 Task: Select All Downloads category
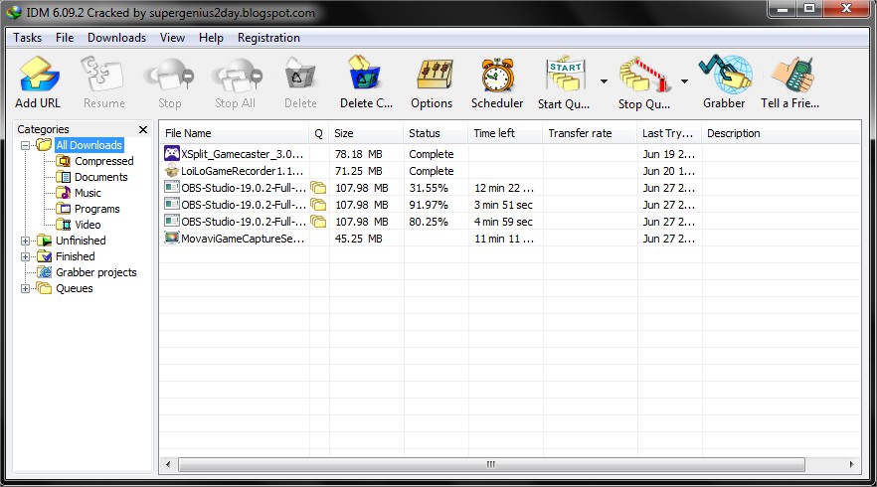pyautogui.click(x=88, y=145)
